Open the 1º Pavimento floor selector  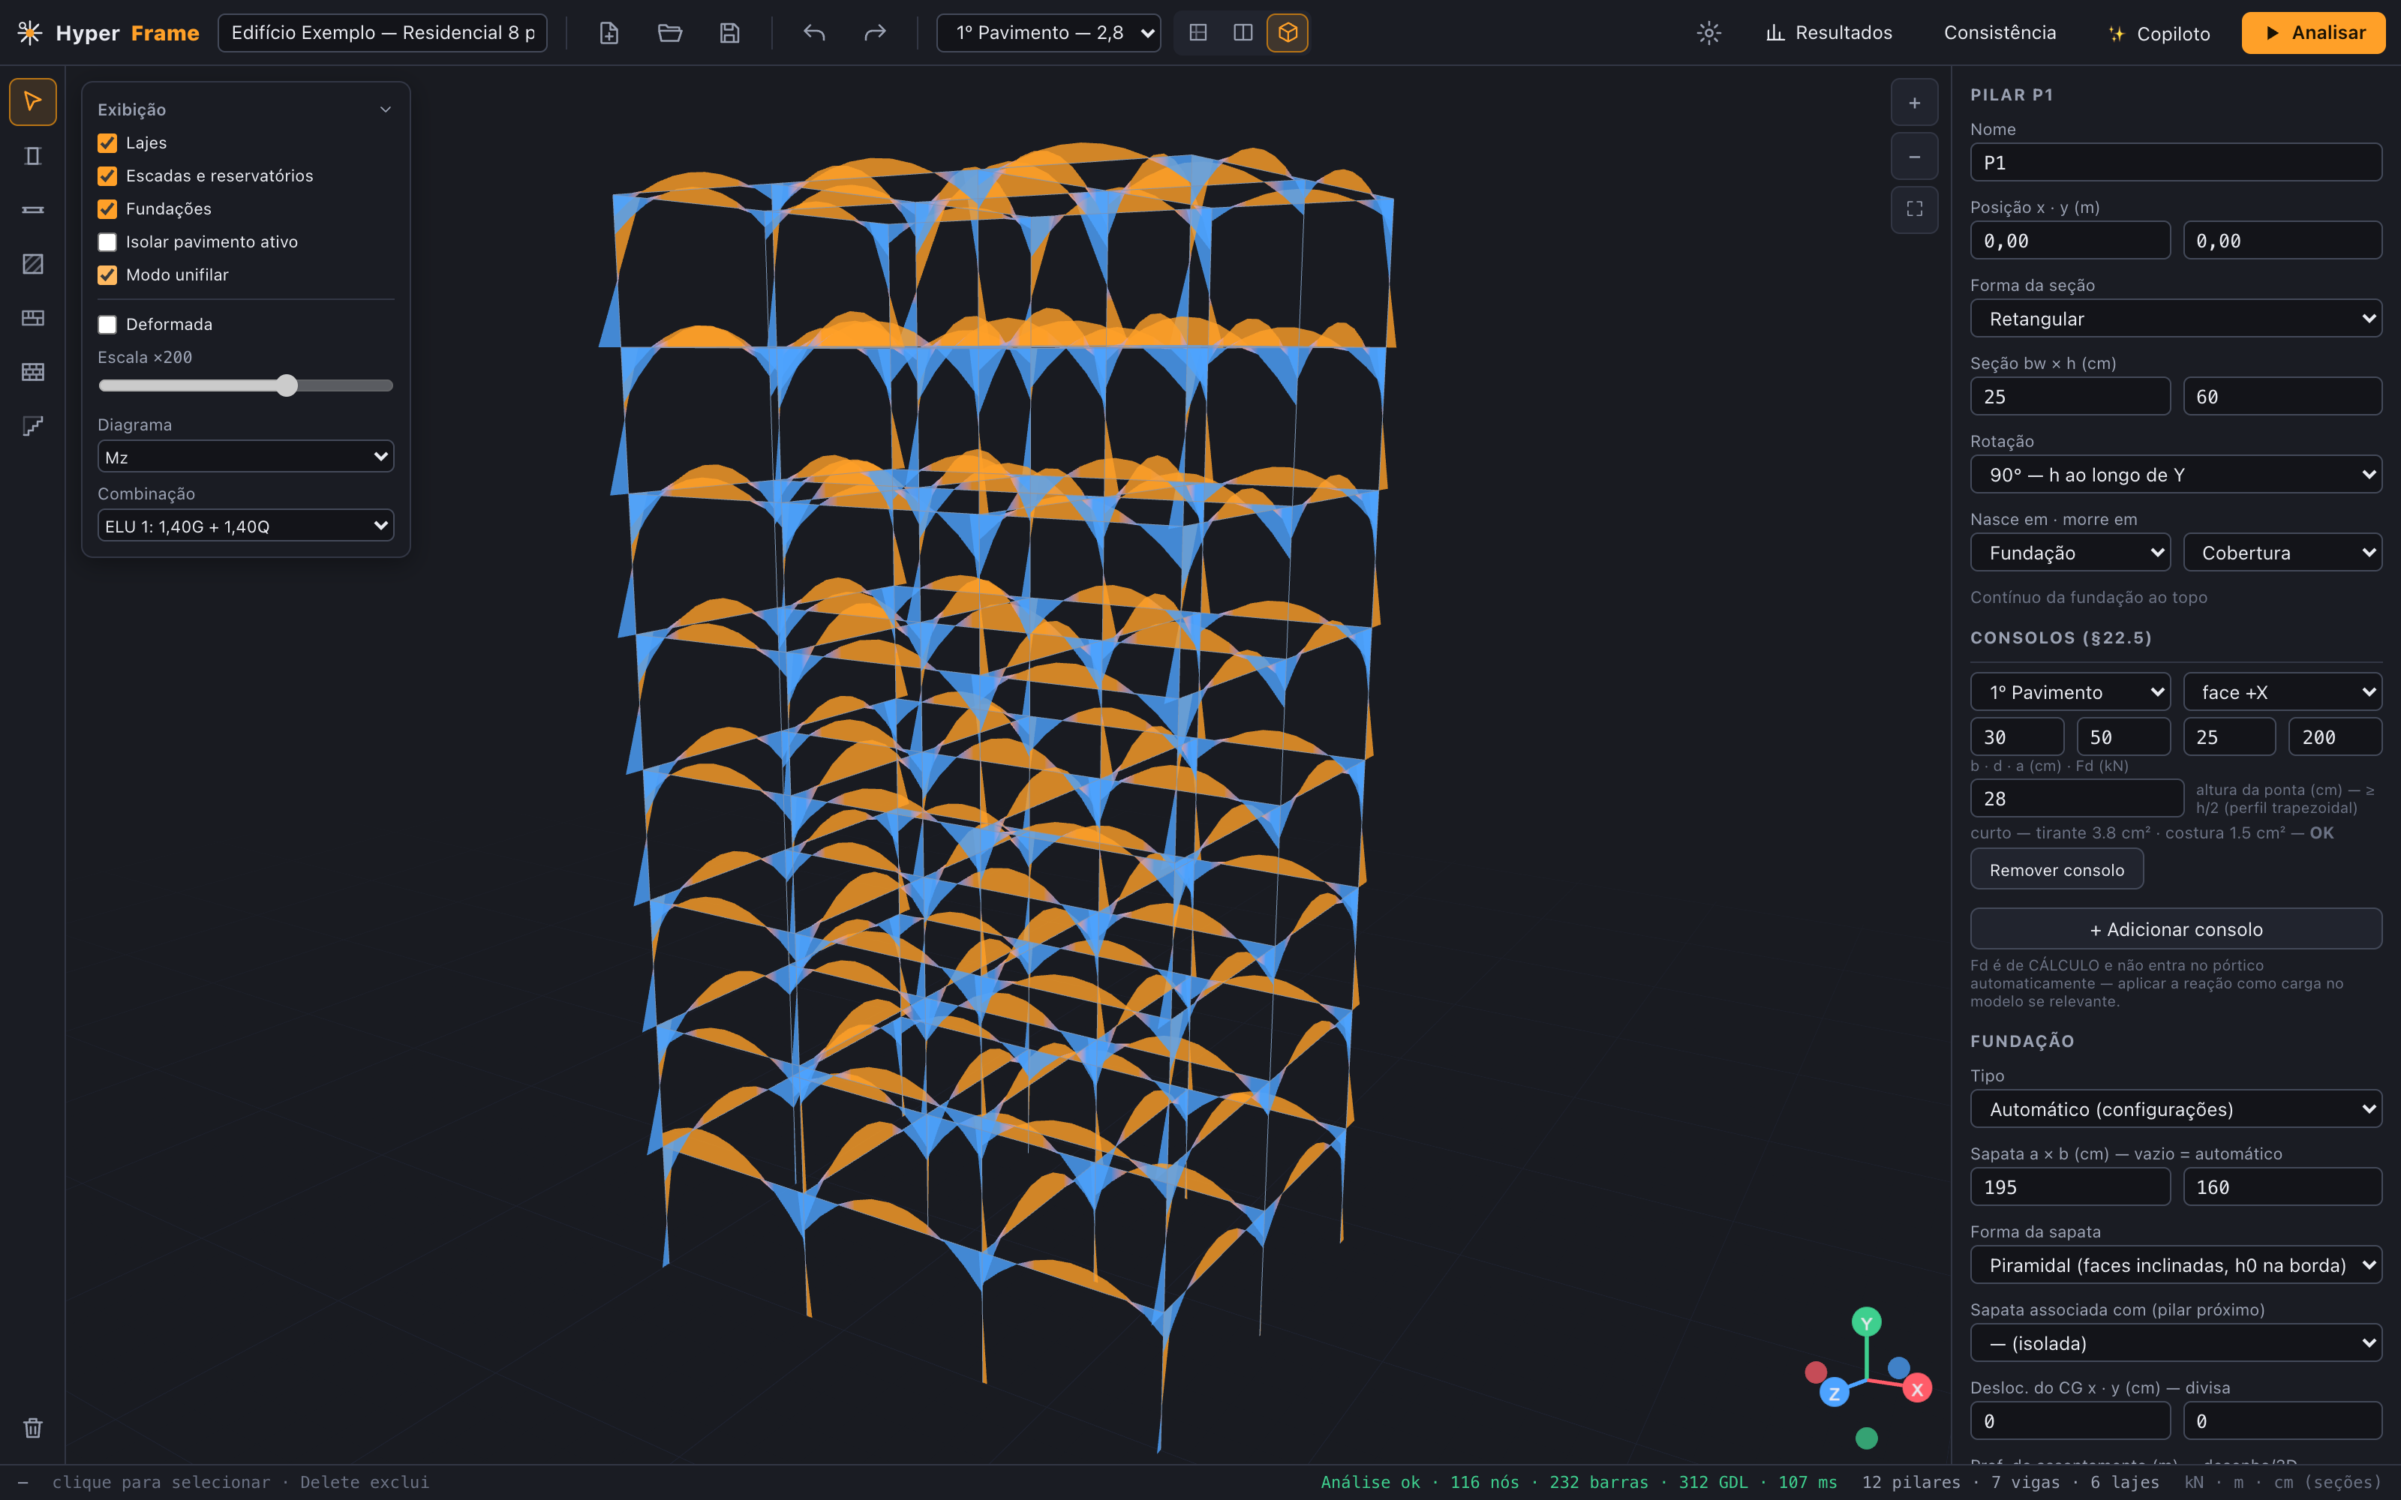[x=1049, y=33]
